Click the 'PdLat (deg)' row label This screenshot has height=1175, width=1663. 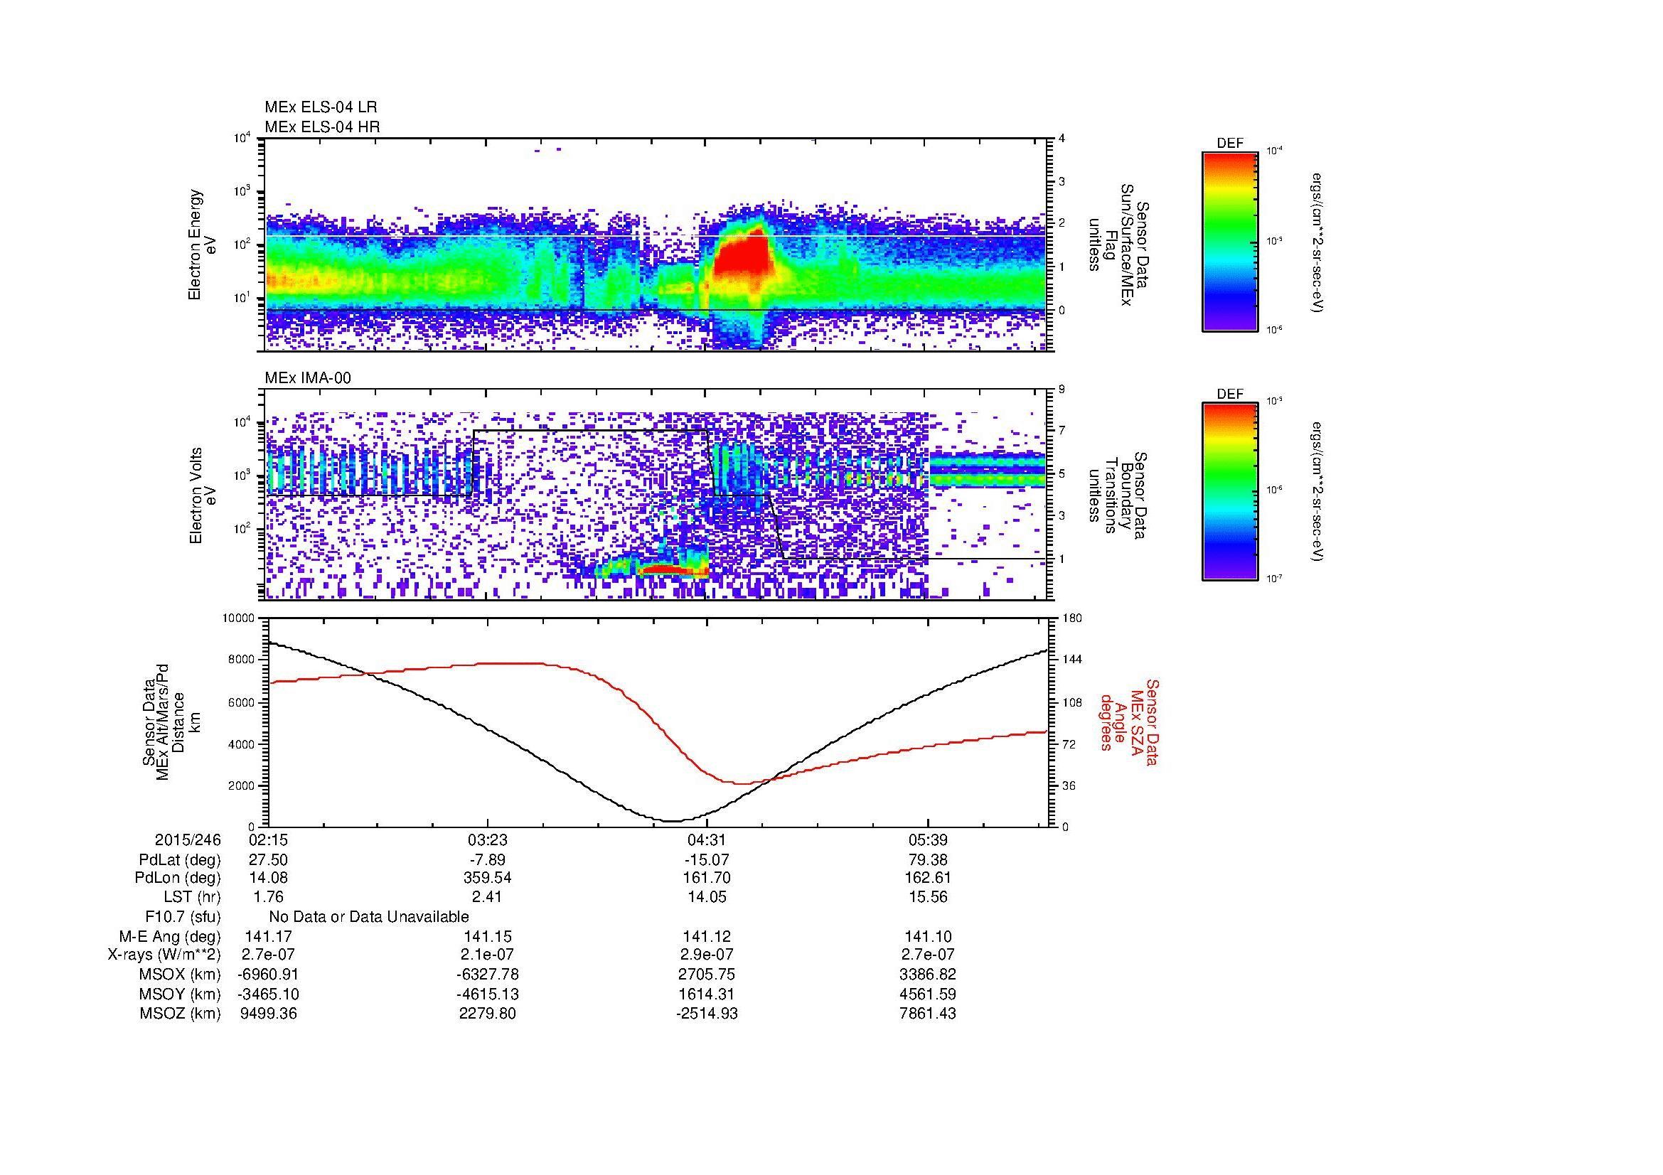pyautogui.click(x=180, y=860)
